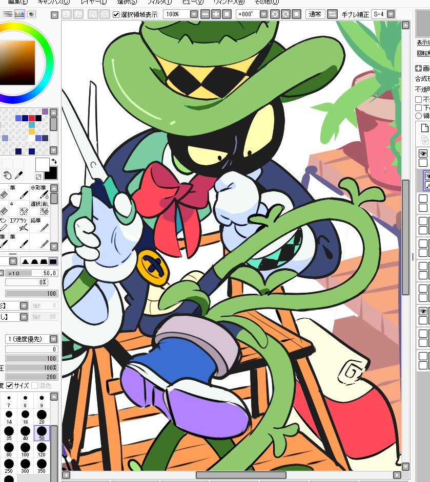430x482 pixels.
Task: Select brush size 350 preset
Action: [x=42, y=466]
